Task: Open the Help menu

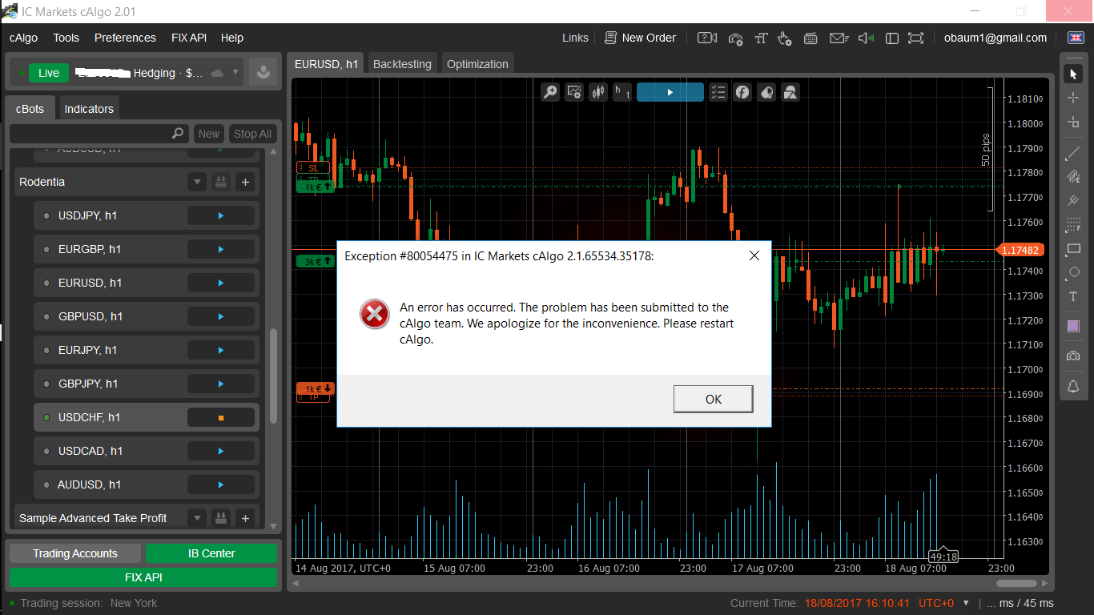Action: coord(232,38)
